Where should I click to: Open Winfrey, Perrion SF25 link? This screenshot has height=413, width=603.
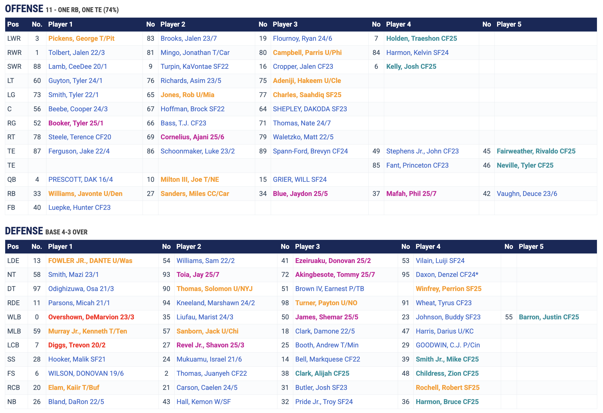coord(449,289)
